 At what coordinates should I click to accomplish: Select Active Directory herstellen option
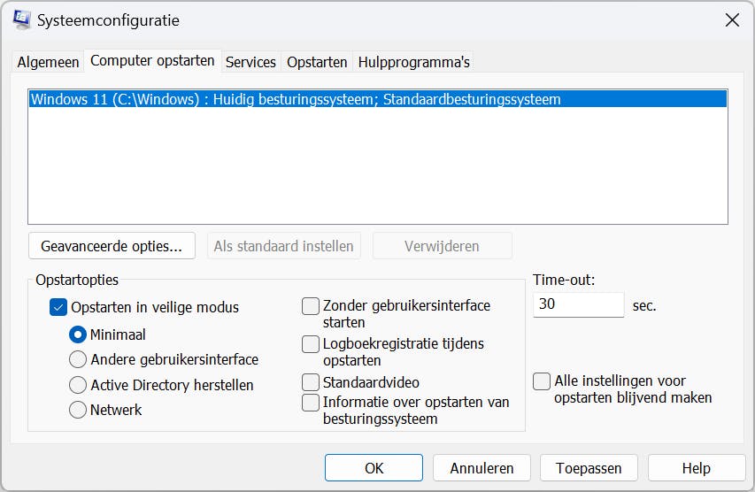(x=78, y=385)
